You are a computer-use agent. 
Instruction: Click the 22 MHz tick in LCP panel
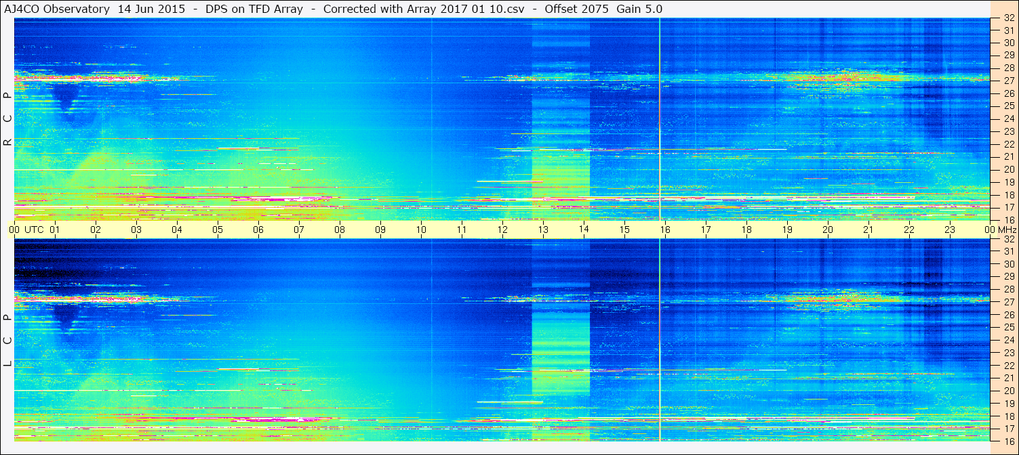(x=1008, y=365)
